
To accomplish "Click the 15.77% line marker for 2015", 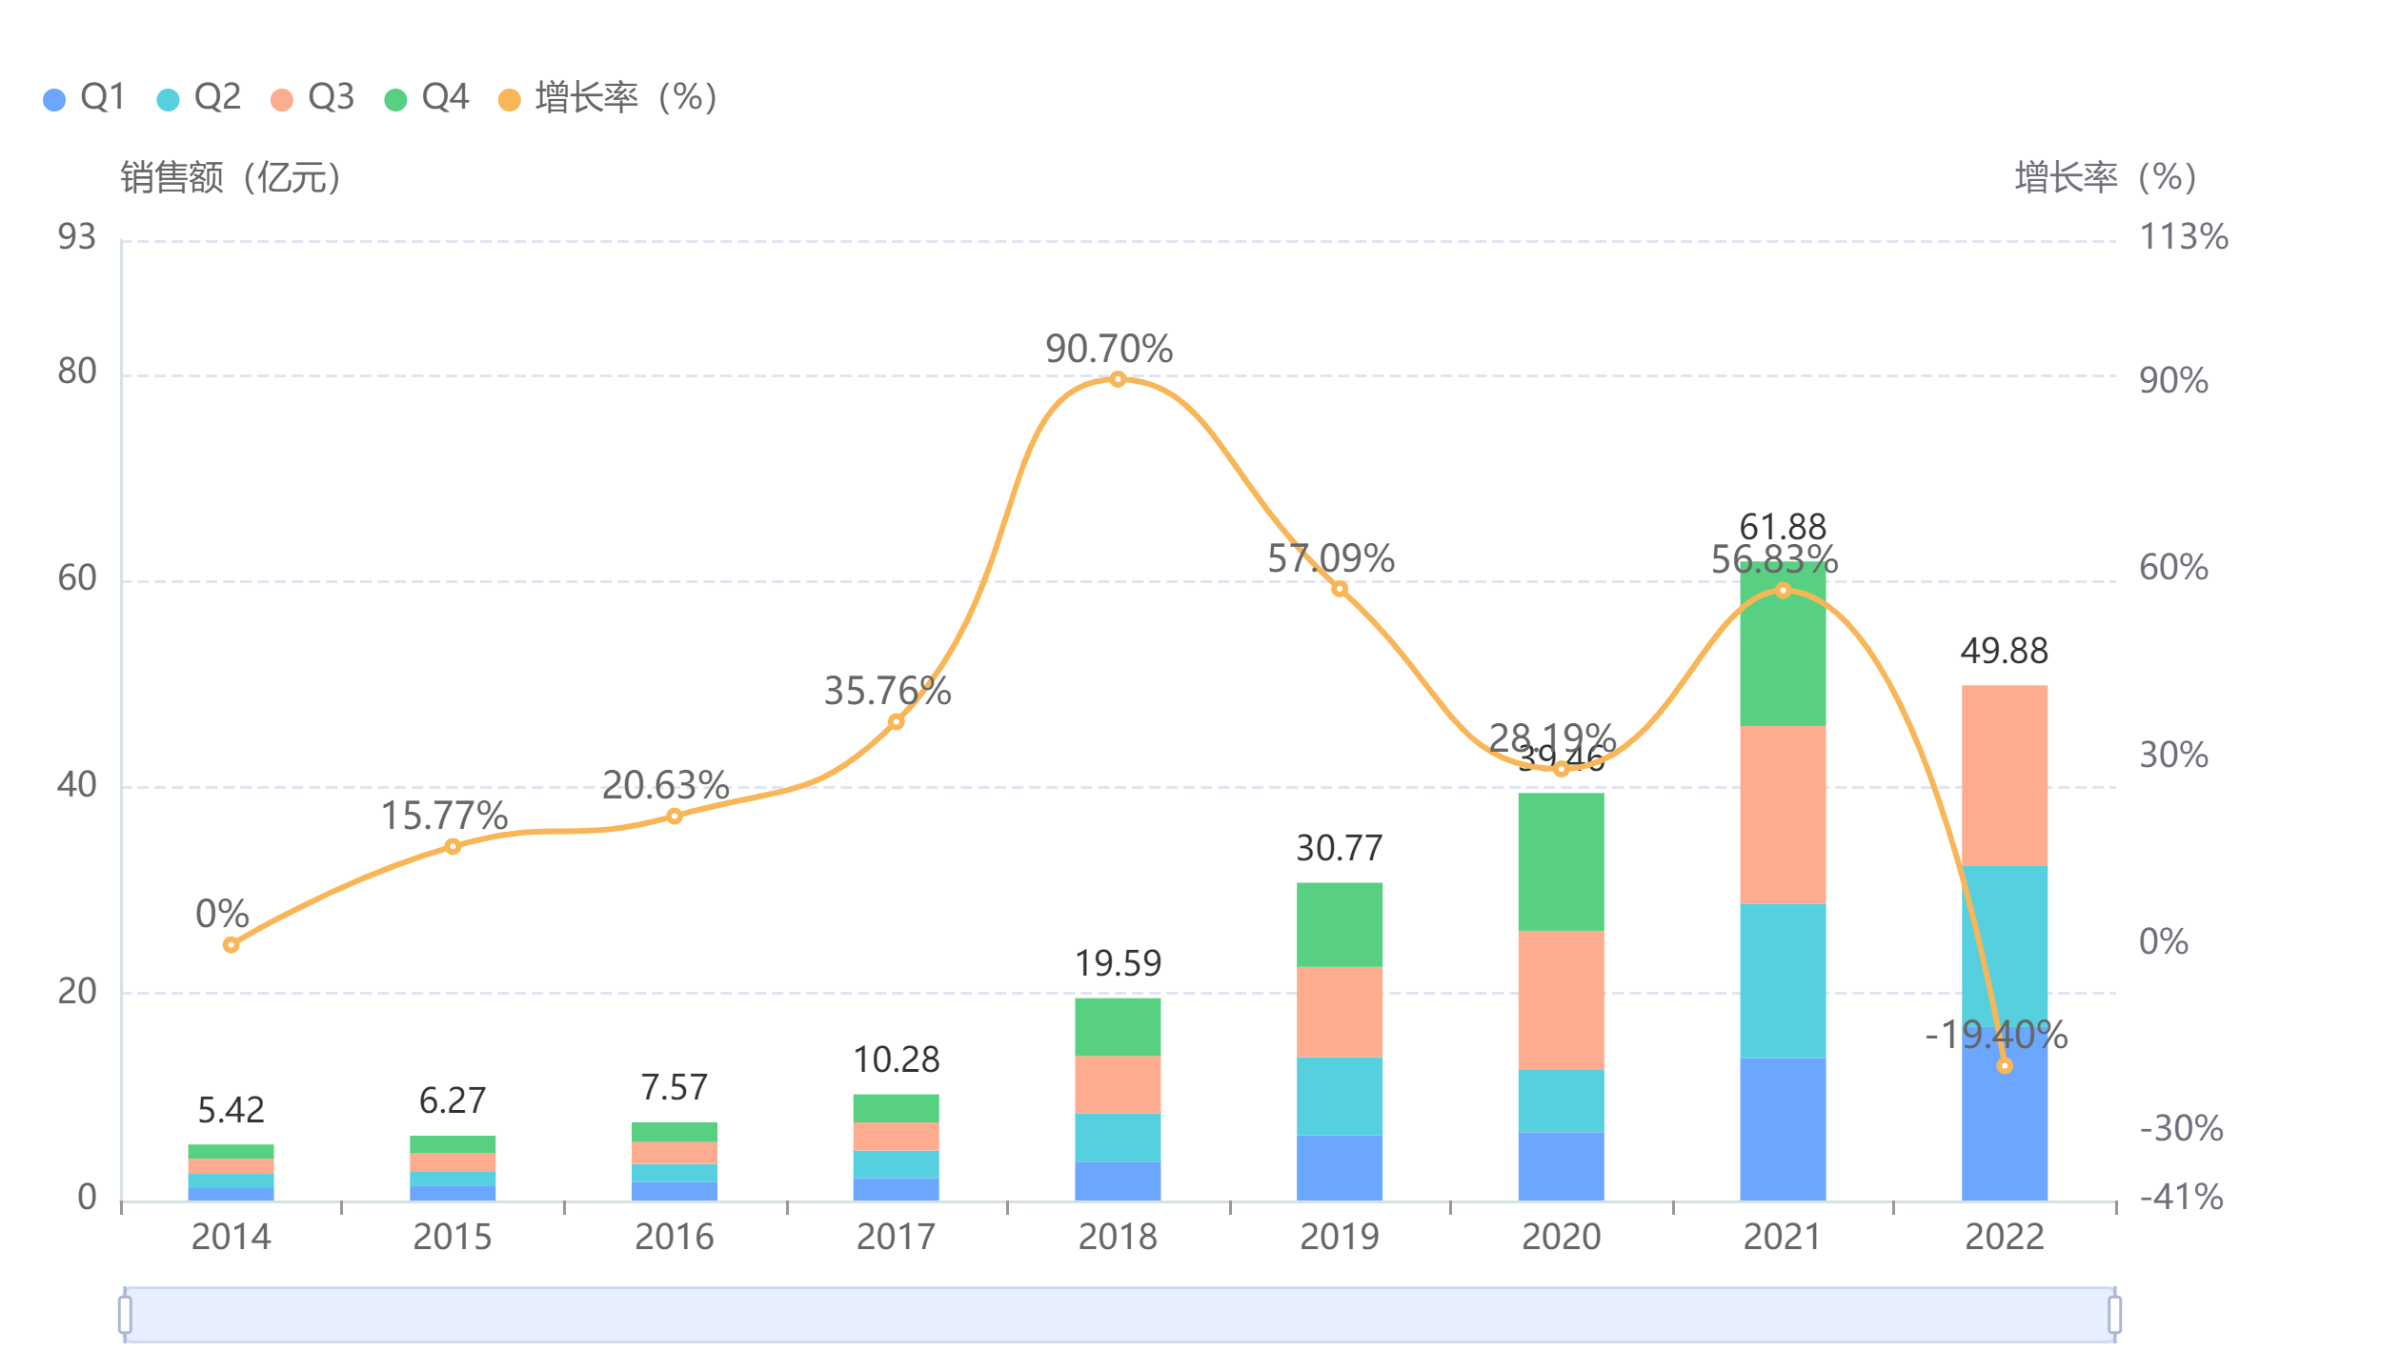I will tap(453, 846).
